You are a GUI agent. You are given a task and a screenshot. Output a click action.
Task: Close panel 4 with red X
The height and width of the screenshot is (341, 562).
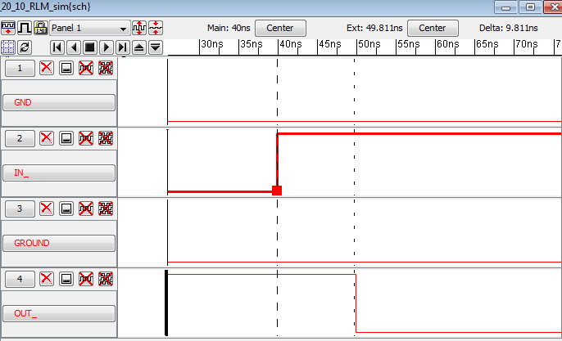tap(47, 279)
